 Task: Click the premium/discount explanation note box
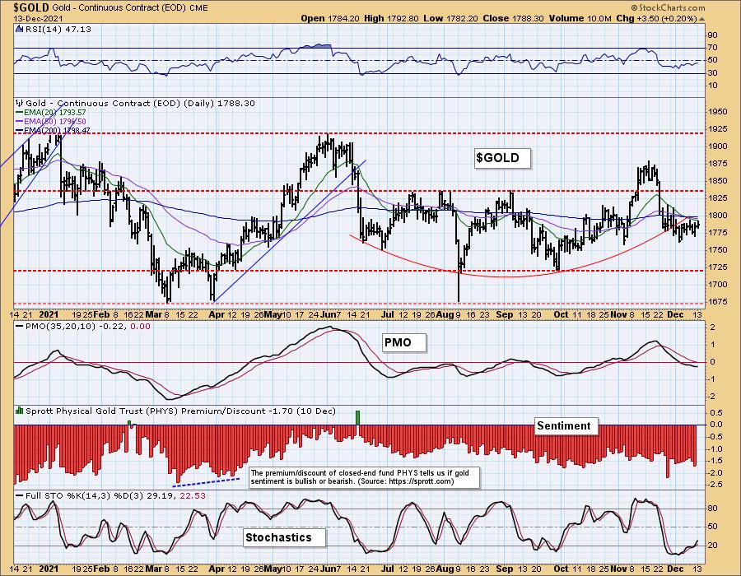tap(364, 477)
